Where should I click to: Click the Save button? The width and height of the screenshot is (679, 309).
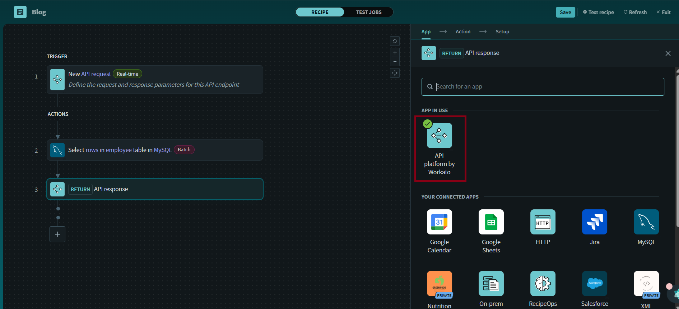point(566,12)
